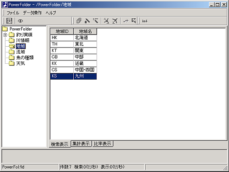The width and height of the screenshot is (229, 172).
Task: Click the landing airplane import icon
Action: (x=107, y=21)
